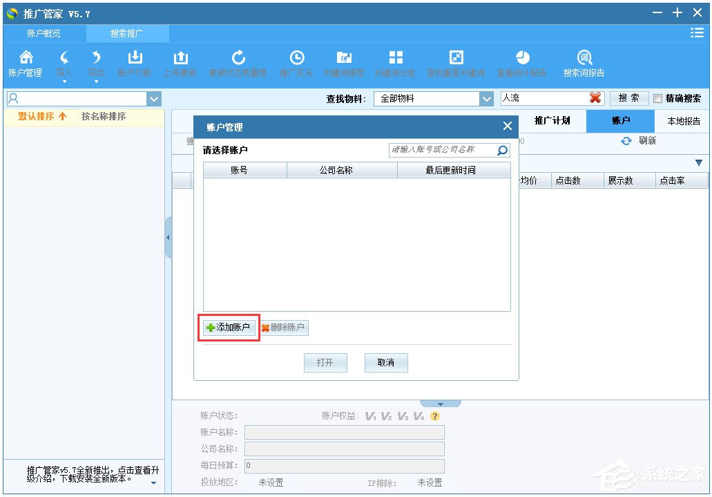Screen dimensions: 712x497
Task: Click the highlighted 添加账户 button
Action: (x=229, y=328)
